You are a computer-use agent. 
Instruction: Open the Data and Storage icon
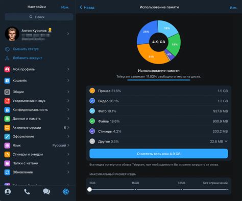coord(7,119)
